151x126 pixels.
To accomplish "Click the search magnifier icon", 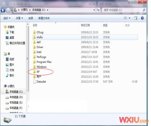I will tap(144, 10).
